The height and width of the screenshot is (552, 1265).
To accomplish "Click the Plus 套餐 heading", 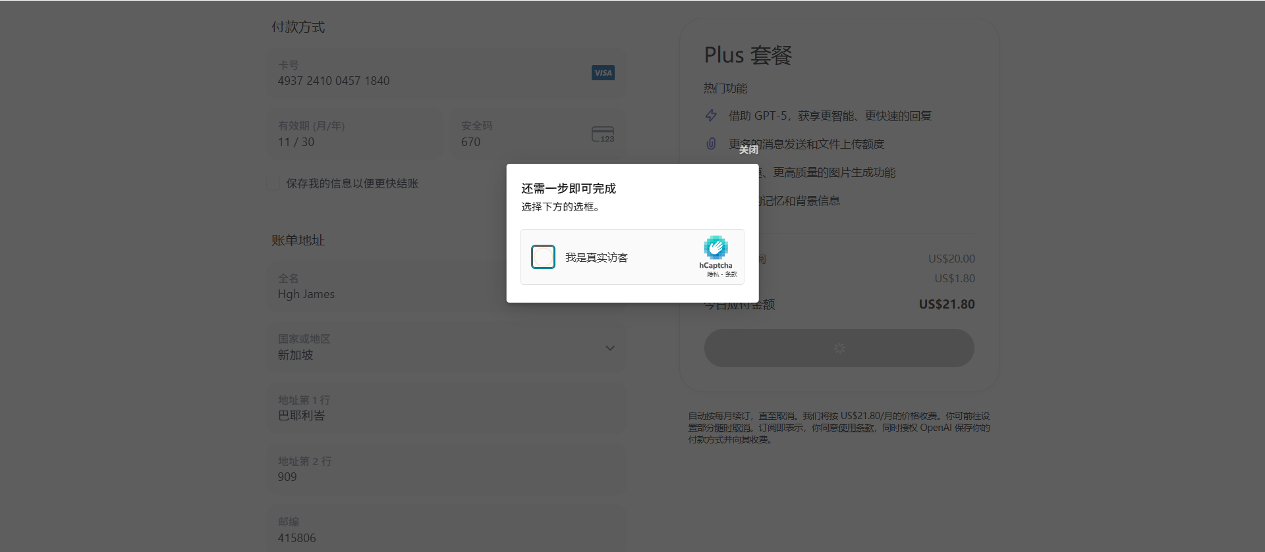I will (748, 55).
